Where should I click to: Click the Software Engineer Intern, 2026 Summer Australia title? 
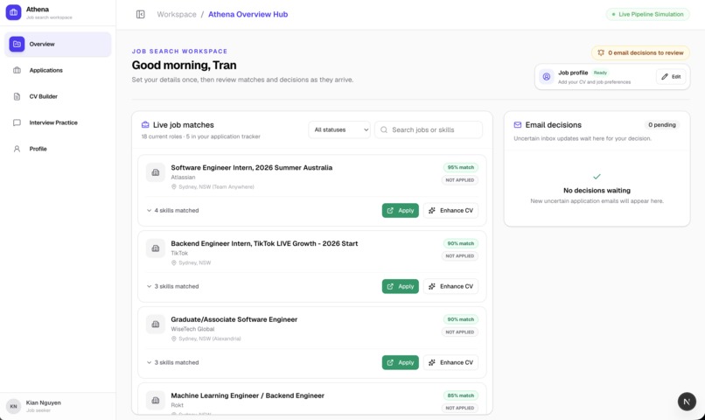[x=251, y=167]
